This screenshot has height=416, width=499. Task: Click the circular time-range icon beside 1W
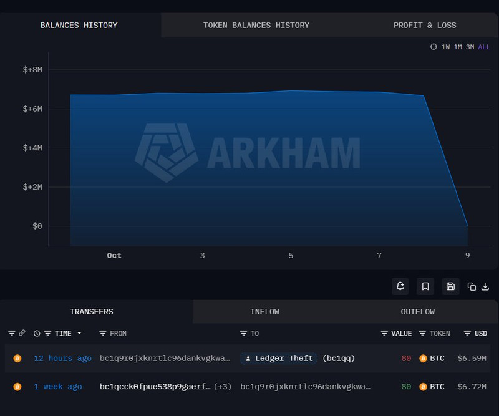[434, 47]
